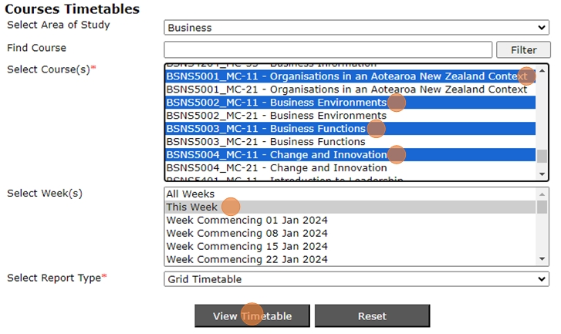Pick BSNS5002_MC-21 Business Environments
561x334 pixels.
click(x=276, y=116)
